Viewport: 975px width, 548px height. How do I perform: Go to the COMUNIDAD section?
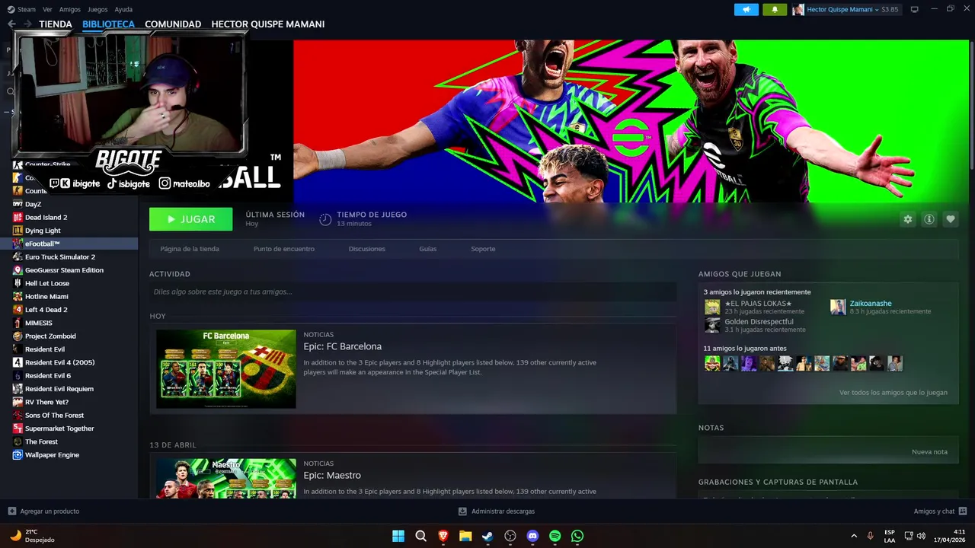coord(173,24)
